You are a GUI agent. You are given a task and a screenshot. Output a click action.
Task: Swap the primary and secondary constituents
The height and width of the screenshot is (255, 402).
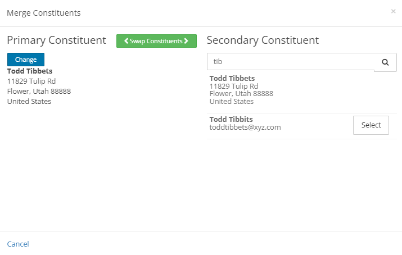[156, 41]
